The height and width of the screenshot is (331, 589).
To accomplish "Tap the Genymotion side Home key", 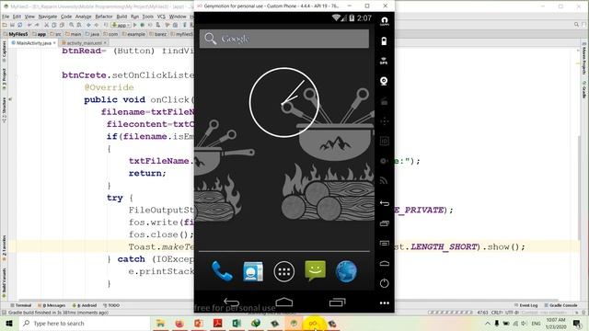I will (x=385, y=264).
